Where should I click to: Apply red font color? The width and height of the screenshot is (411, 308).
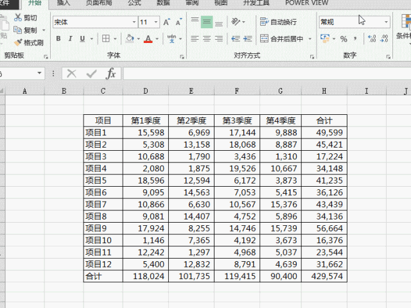click(x=148, y=38)
